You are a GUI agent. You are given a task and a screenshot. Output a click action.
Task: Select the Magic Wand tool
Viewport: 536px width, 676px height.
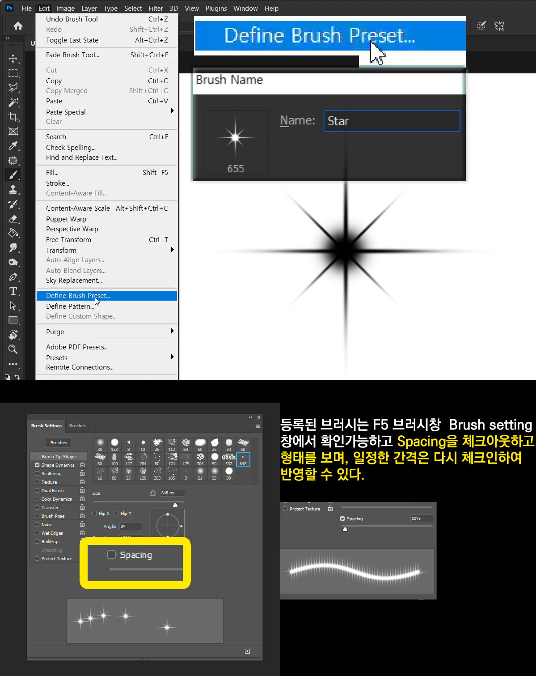click(x=13, y=102)
